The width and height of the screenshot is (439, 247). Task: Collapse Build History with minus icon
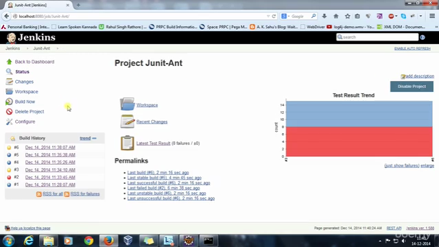point(95,139)
